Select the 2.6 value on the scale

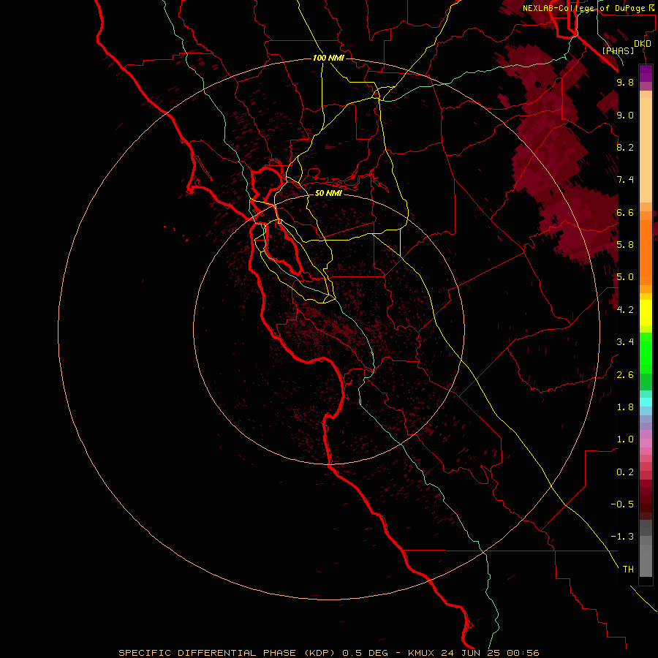625,375
